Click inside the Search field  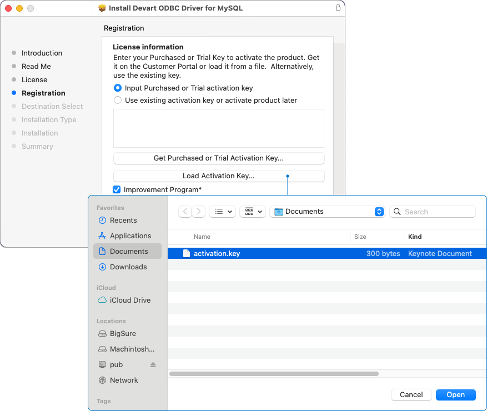[x=433, y=212]
